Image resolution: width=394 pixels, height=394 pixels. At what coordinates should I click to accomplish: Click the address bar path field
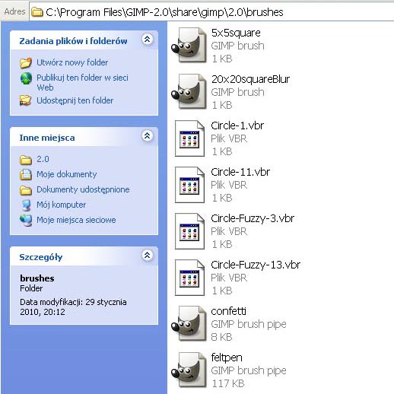(211, 12)
